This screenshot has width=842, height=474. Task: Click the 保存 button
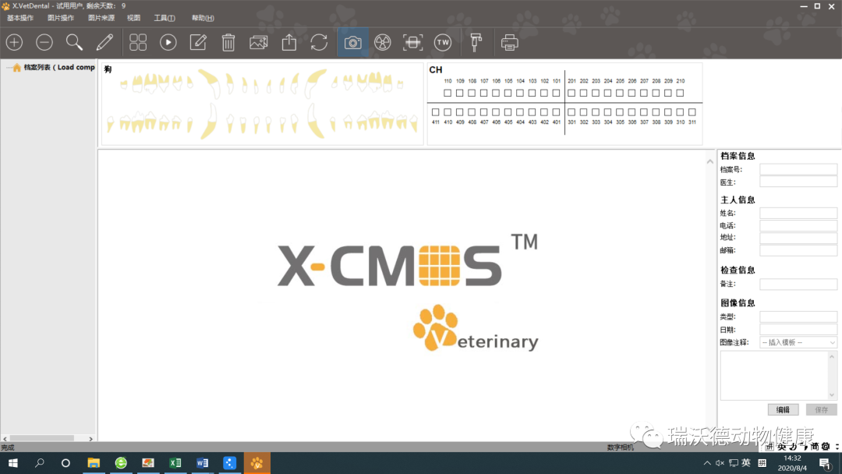pyautogui.click(x=822, y=409)
